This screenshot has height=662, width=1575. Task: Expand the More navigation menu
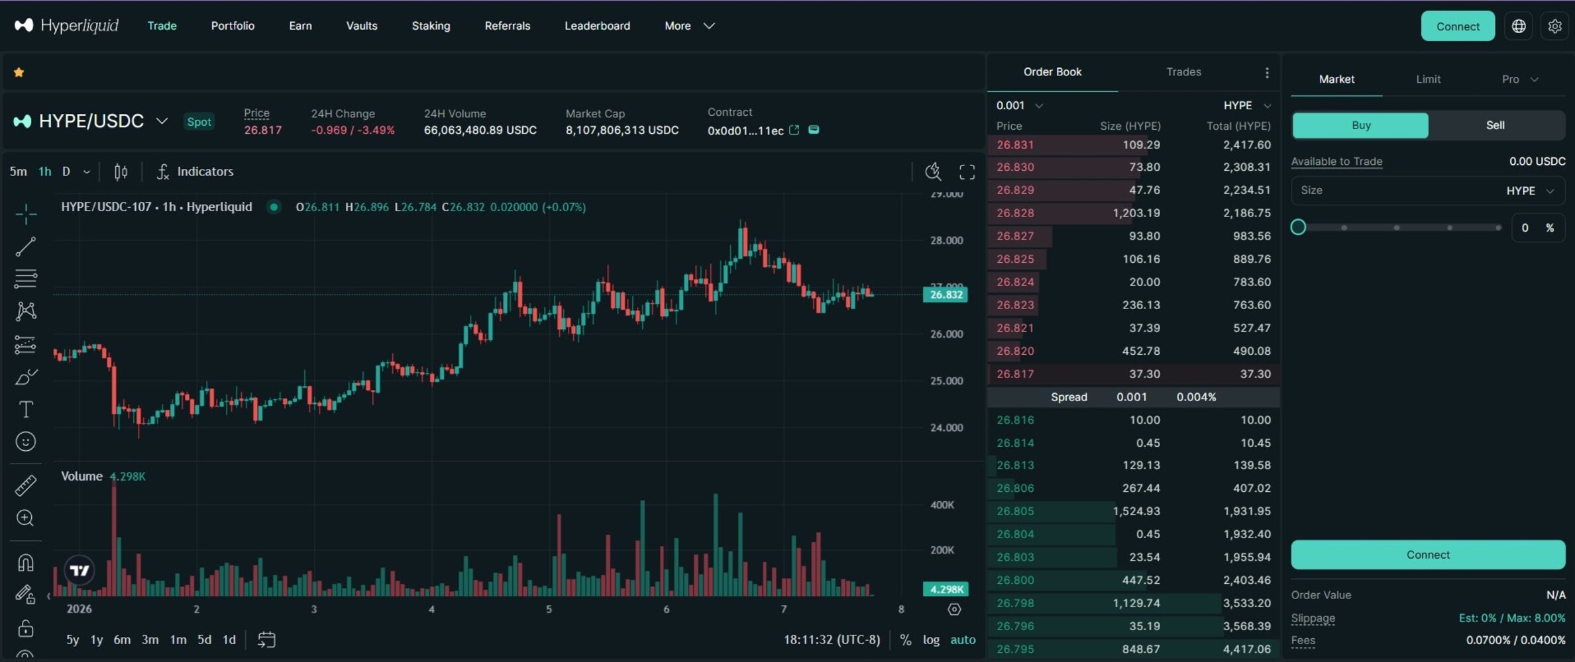(x=689, y=26)
